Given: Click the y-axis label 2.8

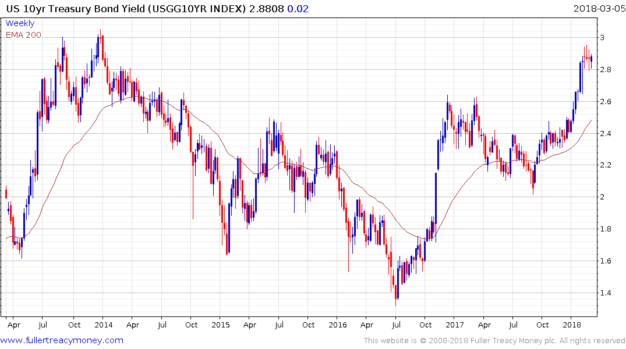Looking at the screenshot, I should (x=605, y=70).
